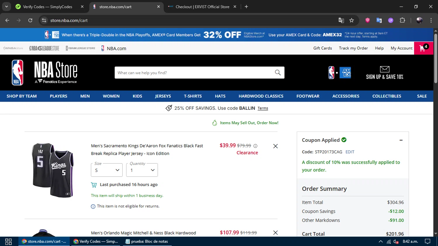The height and width of the screenshot is (246, 438).
Task: Show hidden system tray icons
Action: pos(380,241)
